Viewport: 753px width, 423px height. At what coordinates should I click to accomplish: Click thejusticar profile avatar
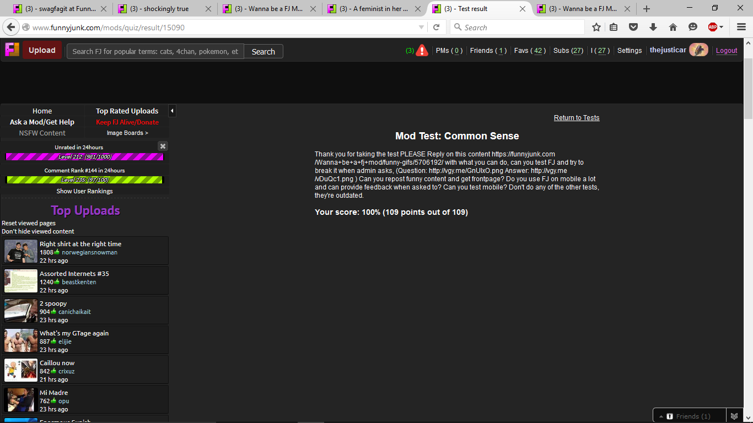pyautogui.click(x=698, y=50)
